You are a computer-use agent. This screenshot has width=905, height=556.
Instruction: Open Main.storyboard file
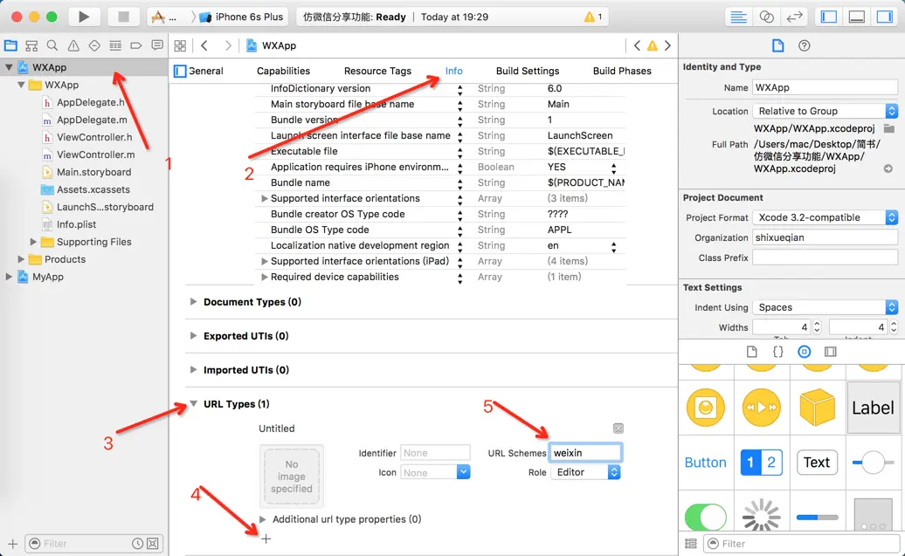[x=93, y=172]
